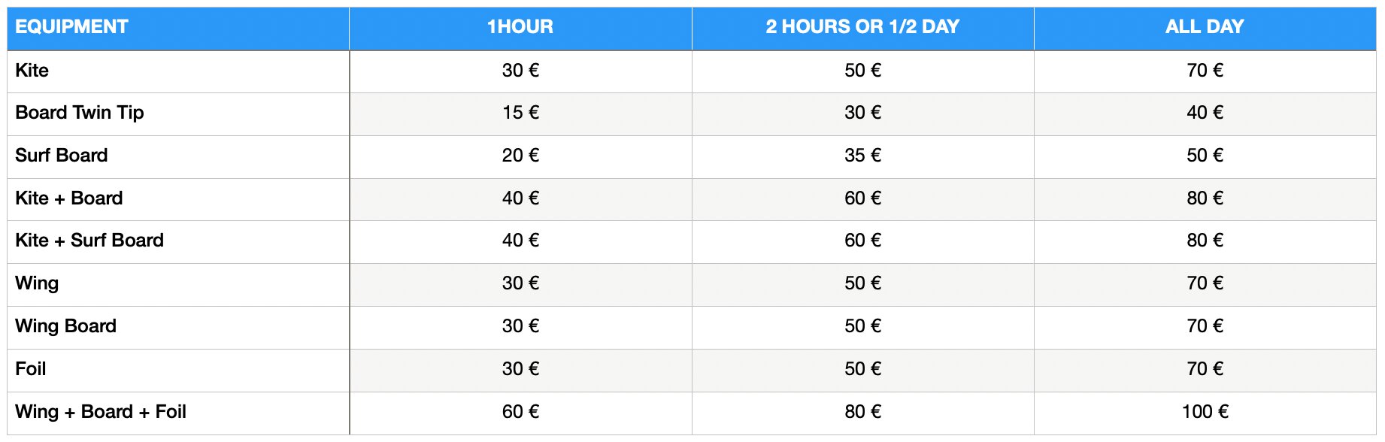
Task: Select the 100 € all day price
Action: [x=1205, y=412]
